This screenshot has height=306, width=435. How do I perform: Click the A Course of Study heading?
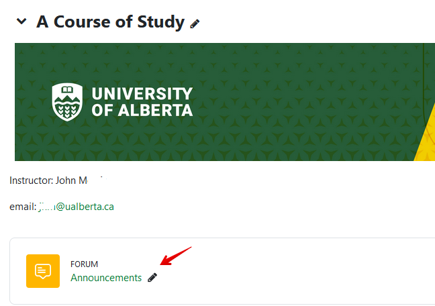click(110, 22)
